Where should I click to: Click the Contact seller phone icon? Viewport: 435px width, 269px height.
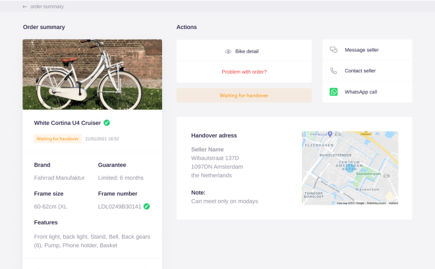333,71
